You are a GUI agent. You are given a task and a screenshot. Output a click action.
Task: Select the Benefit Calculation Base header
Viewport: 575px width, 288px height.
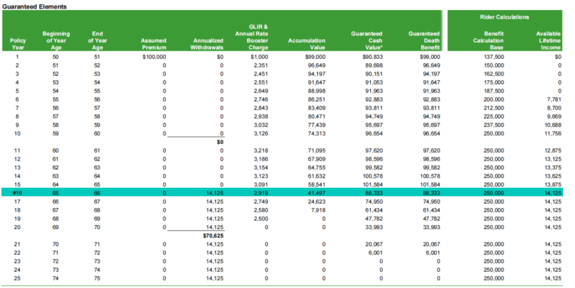tap(488, 40)
